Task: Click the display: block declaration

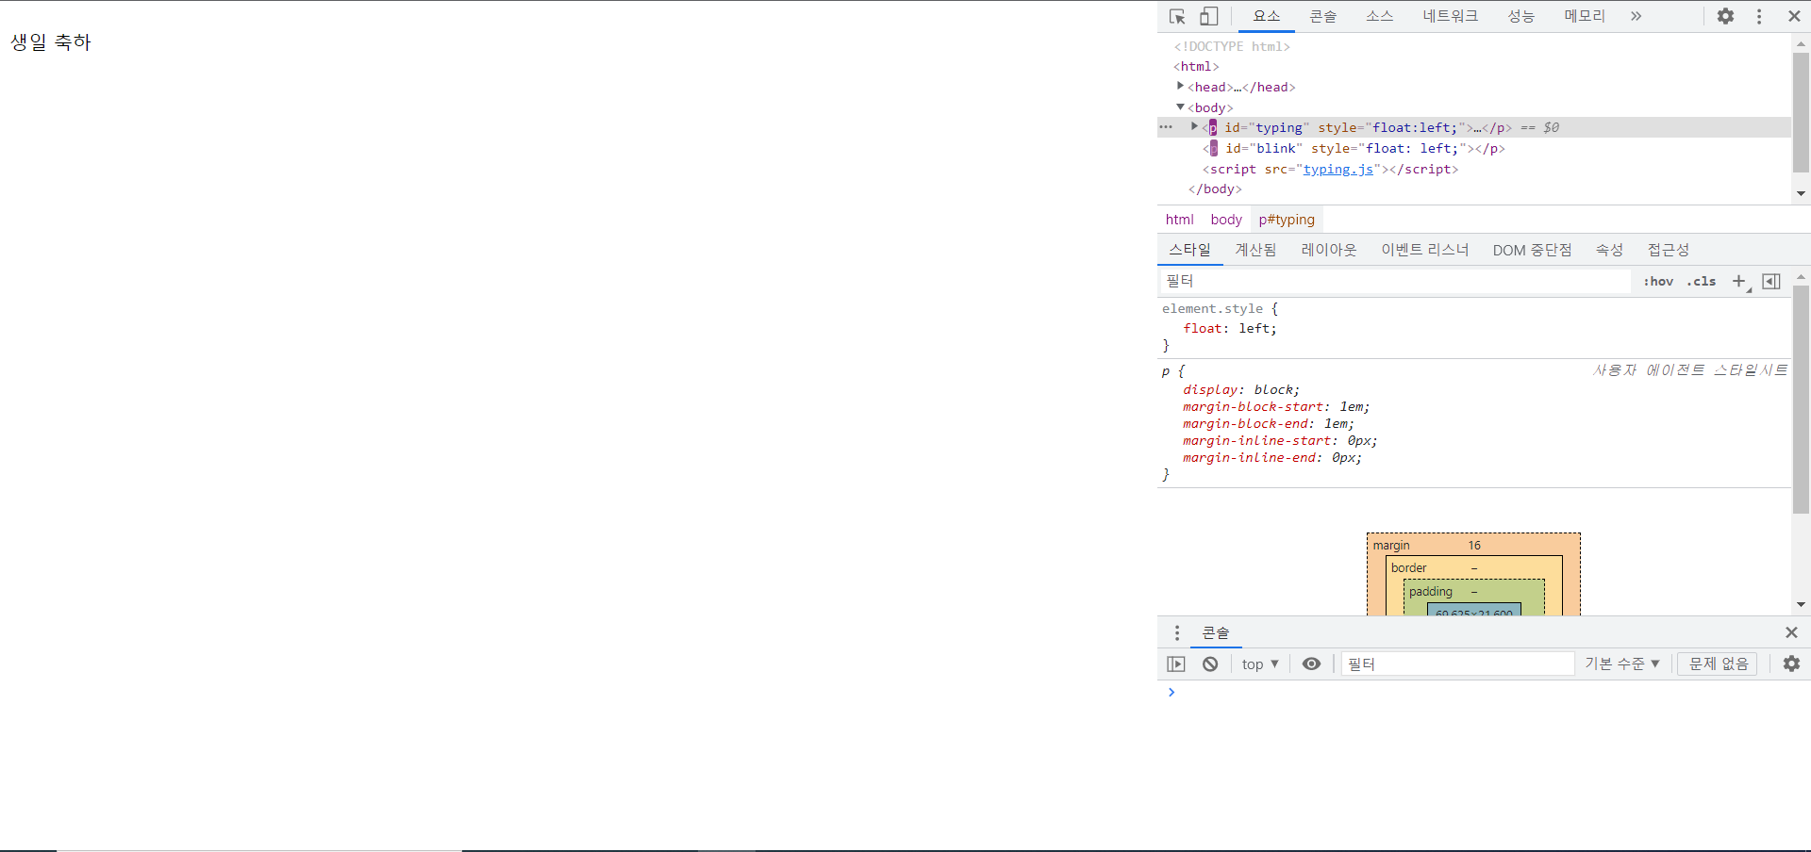Action: click(x=1241, y=390)
